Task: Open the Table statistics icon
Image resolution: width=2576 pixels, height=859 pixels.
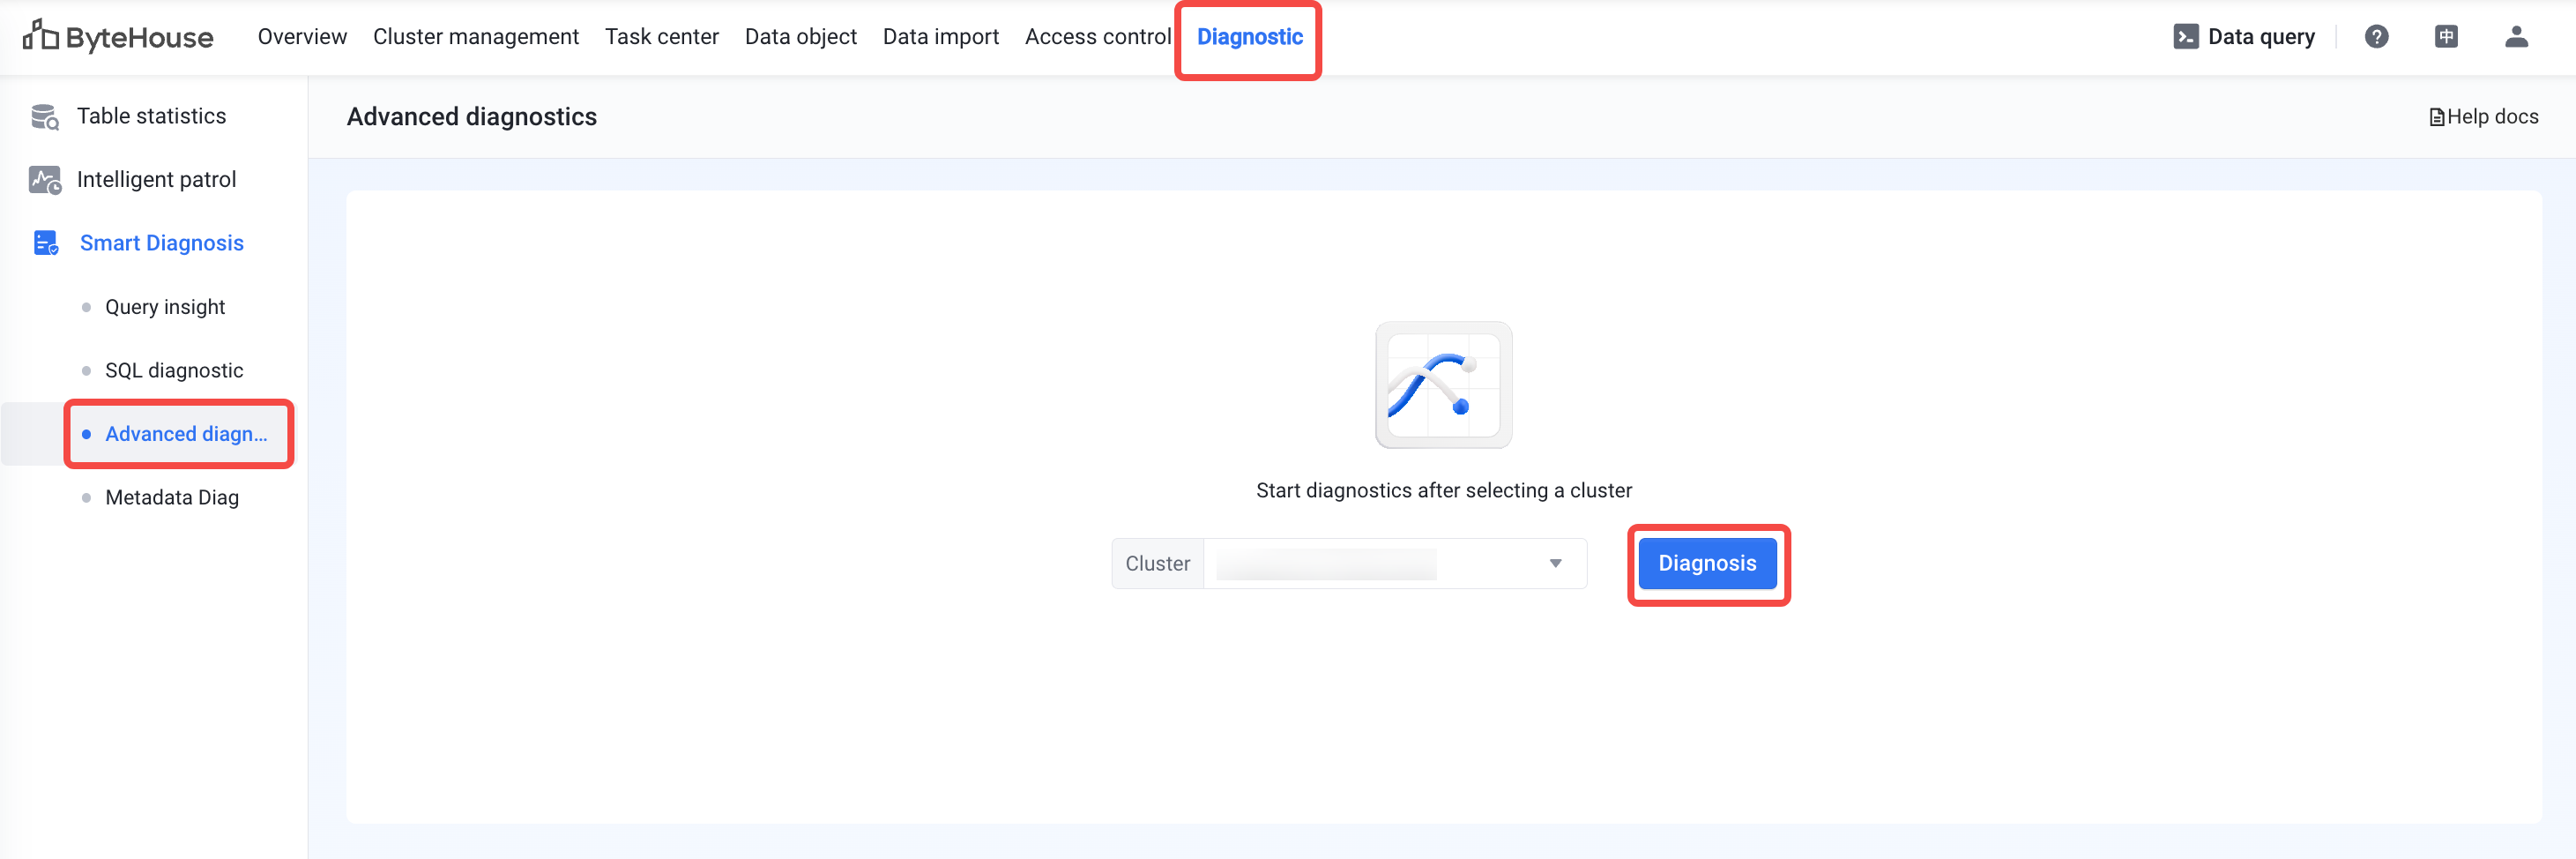Action: [x=45, y=117]
